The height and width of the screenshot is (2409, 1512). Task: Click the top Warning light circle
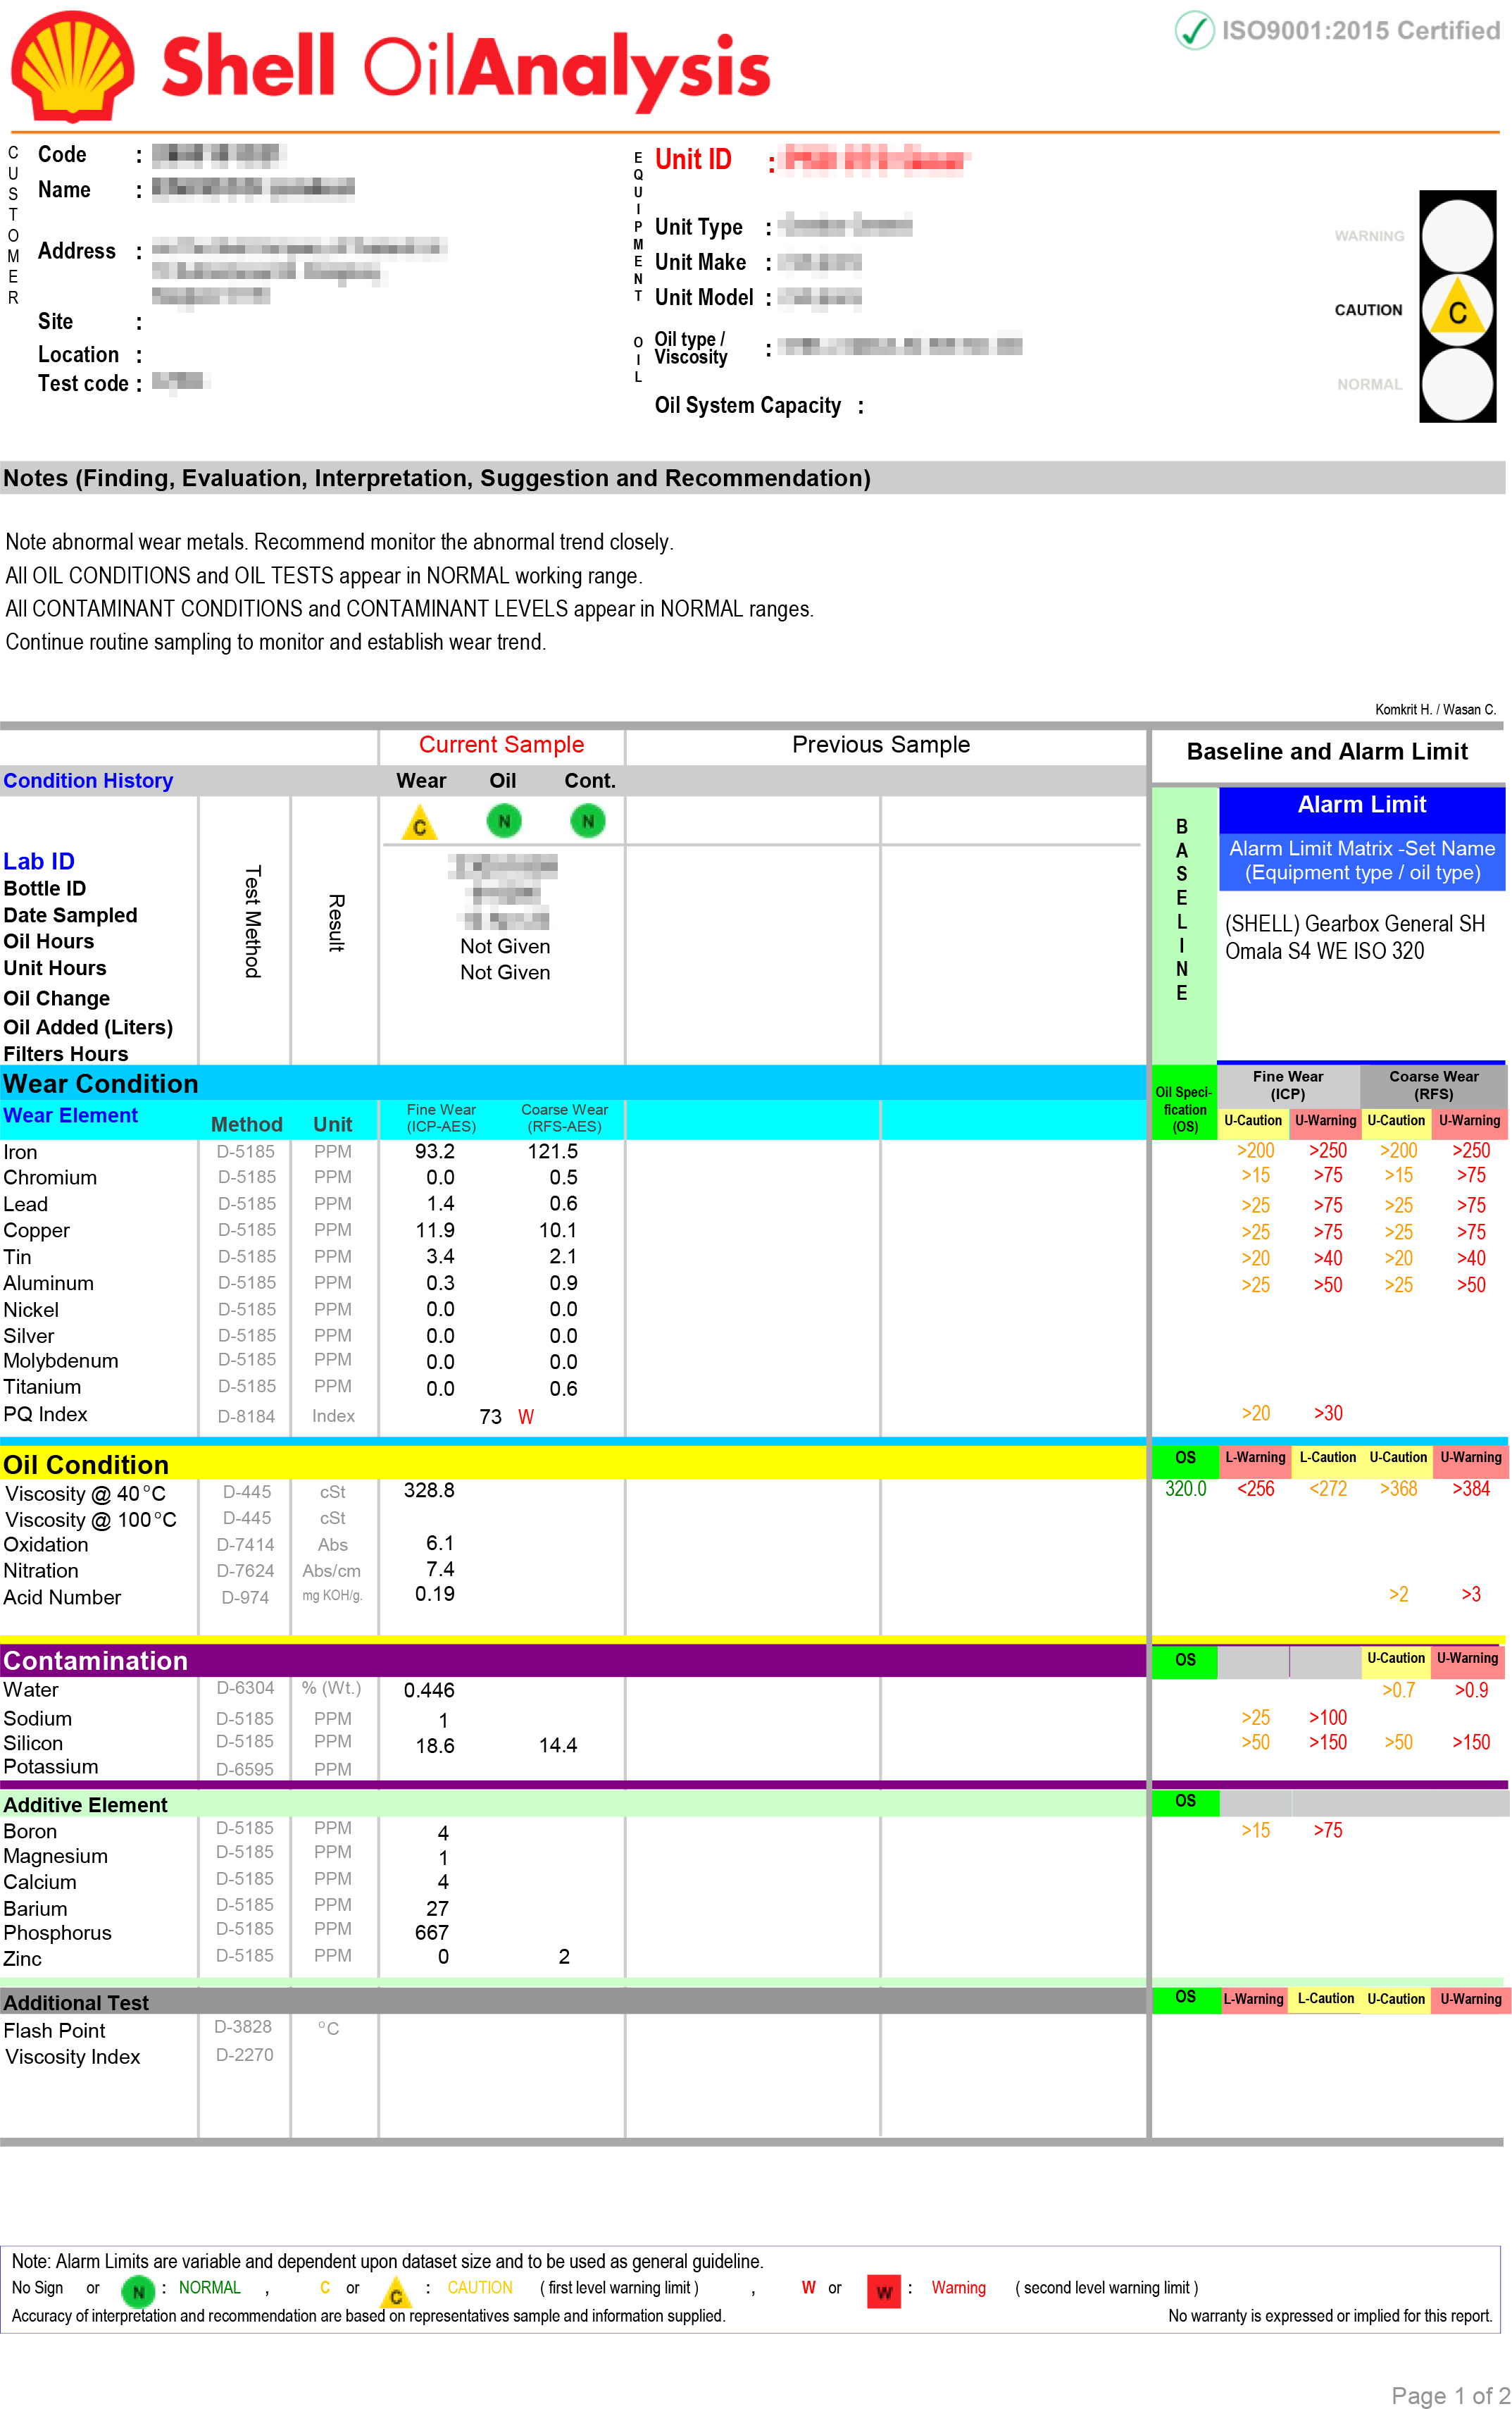click(1457, 236)
